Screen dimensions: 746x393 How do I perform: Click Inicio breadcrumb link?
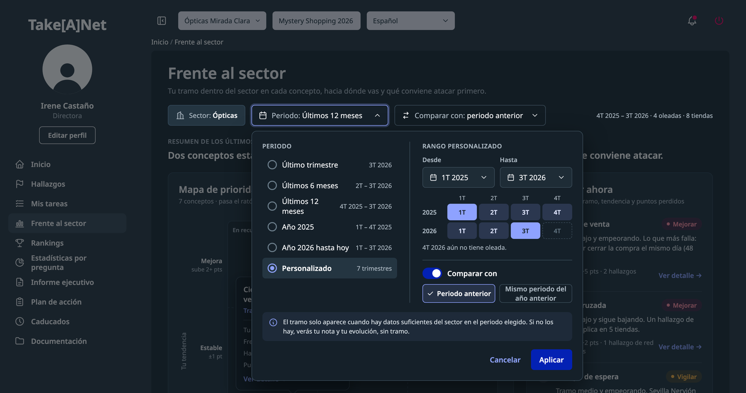pyautogui.click(x=159, y=42)
